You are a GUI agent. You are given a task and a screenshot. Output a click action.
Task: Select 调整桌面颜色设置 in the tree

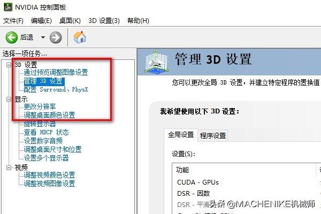[49, 116]
